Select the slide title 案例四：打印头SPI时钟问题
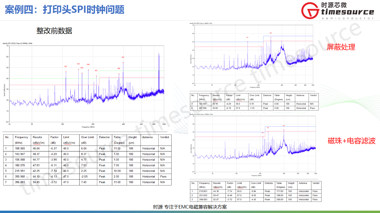The height and width of the screenshot is (213, 380). [64, 9]
